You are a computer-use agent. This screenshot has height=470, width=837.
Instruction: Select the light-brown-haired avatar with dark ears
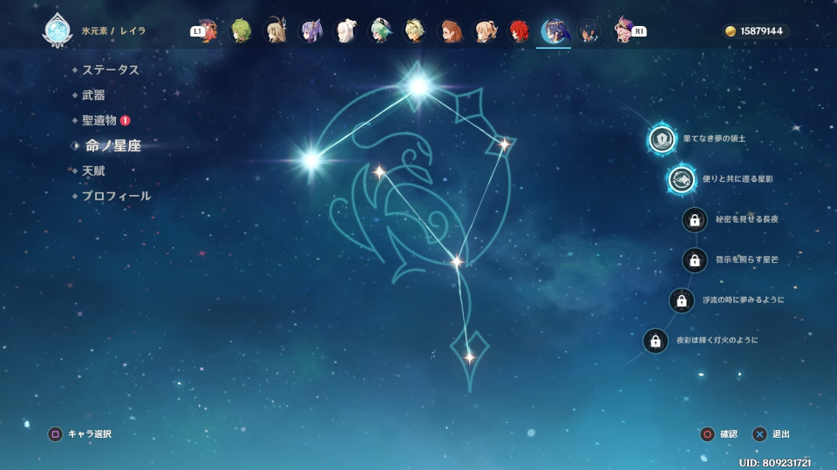[276, 31]
